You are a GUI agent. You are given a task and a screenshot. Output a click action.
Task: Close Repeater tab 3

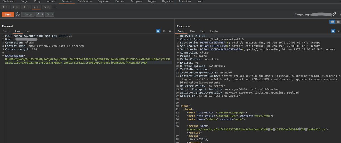point(27,7)
